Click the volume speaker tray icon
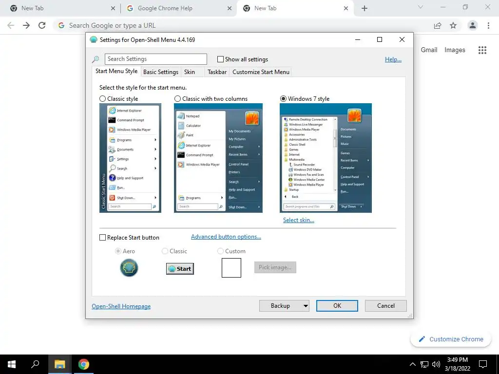The height and width of the screenshot is (374, 499). pyautogui.click(x=436, y=364)
